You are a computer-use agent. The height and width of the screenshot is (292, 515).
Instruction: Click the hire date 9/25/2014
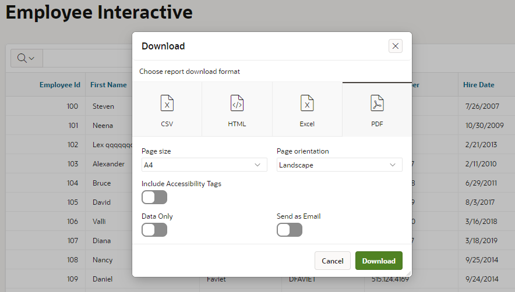click(482, 260)
